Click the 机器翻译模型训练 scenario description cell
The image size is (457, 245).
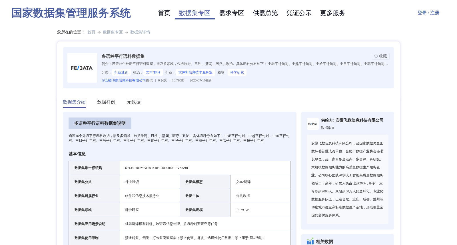(205, 224)
